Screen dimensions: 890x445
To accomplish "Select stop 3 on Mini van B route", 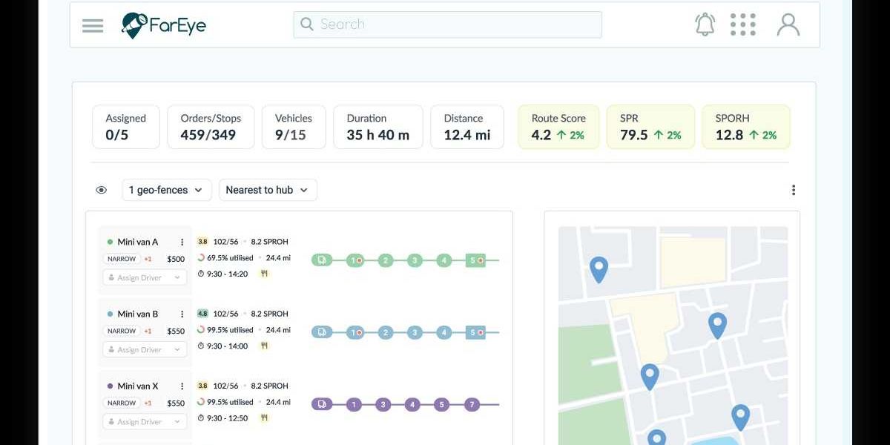I will click(x=415, y=332).
